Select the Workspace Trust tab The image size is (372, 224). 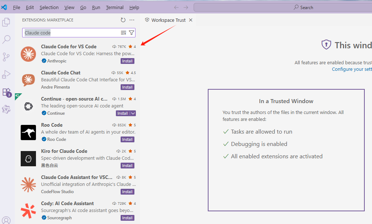click(169, 20)
